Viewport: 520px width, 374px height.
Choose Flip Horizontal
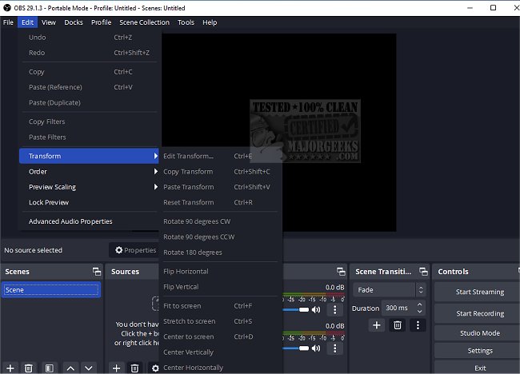point(220,271)
